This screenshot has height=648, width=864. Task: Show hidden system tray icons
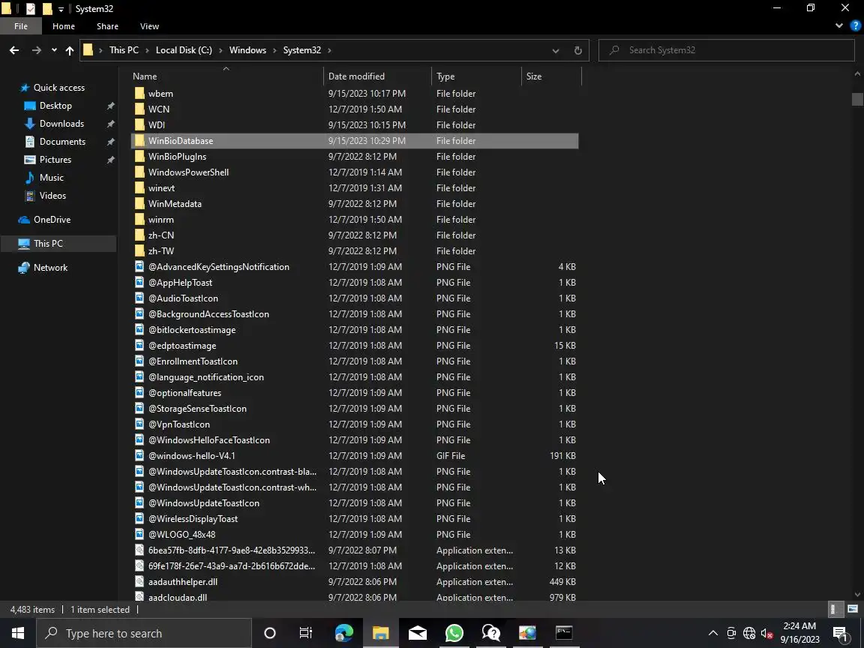tap(712, 633)
